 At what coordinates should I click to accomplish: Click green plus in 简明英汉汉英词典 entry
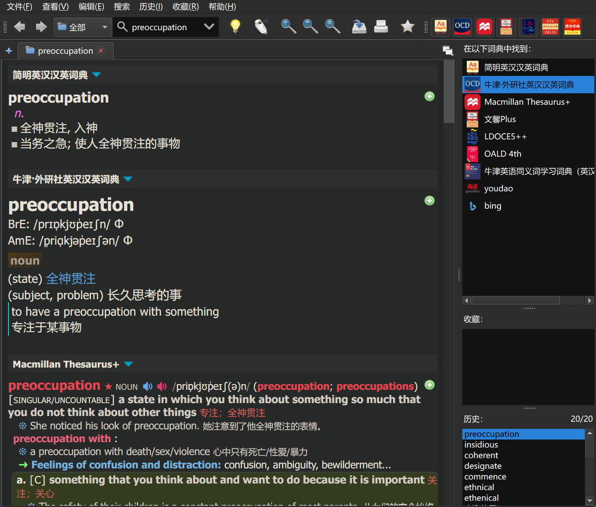pos(429,96)
